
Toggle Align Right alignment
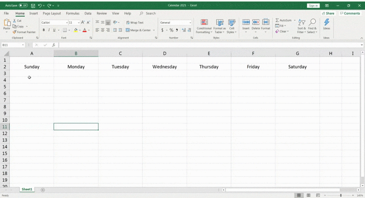pos(108,30)
